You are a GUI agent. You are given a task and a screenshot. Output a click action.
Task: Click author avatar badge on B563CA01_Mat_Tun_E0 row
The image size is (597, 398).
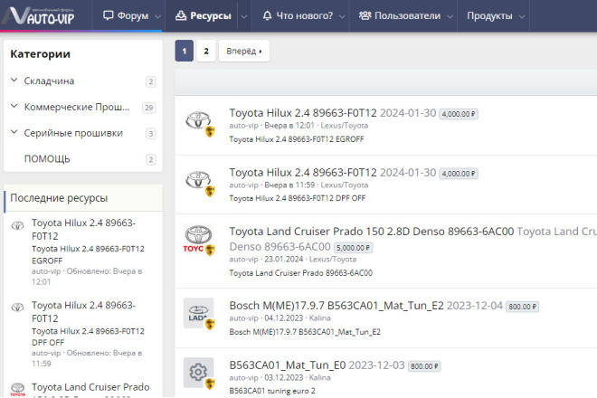tap(210, 384)
